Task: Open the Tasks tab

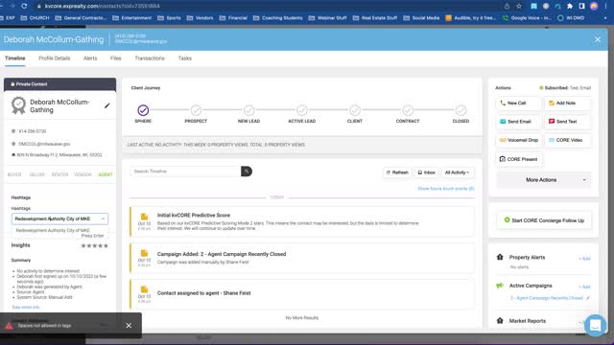Action: pyautogui.click(x=185, y=58)
